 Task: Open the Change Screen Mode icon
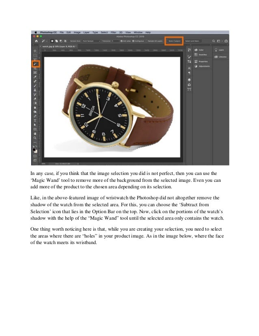35,160
